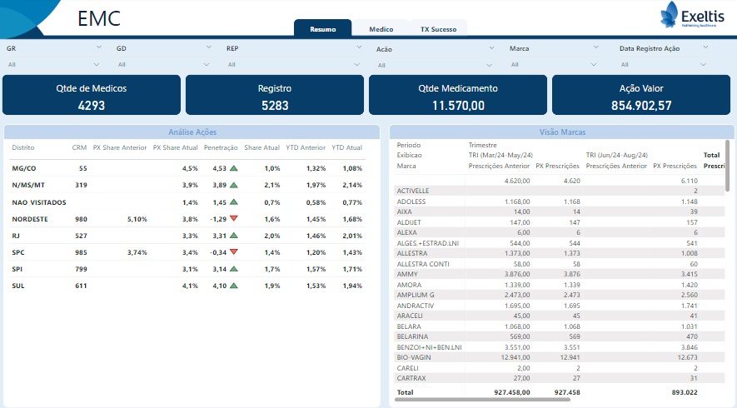
Task: Click the green up arrow for SPI
Action: (234, 269)
